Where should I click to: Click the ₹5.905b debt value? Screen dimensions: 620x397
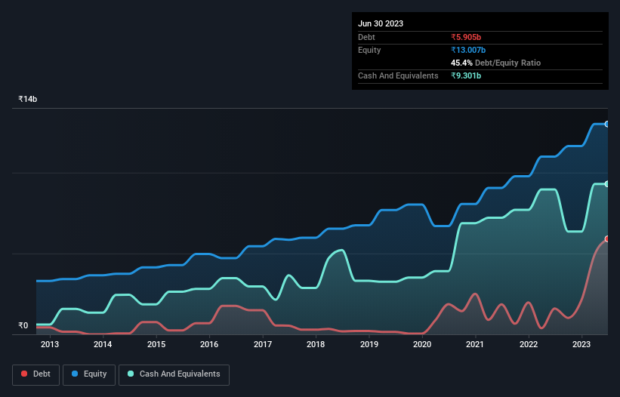coord(466,37)
